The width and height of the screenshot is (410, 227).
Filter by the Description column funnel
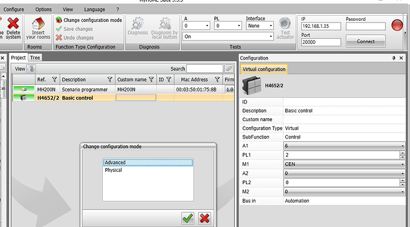click(x=110, y=79)
